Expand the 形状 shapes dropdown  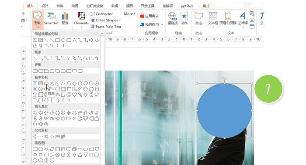point(38,20)
